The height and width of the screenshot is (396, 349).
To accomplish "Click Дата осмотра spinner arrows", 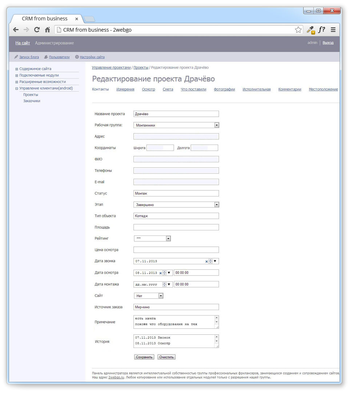I will tap(164, 273).
